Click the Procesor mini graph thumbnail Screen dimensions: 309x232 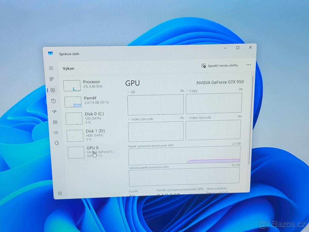pyautogui.click(x=72, y=86)
